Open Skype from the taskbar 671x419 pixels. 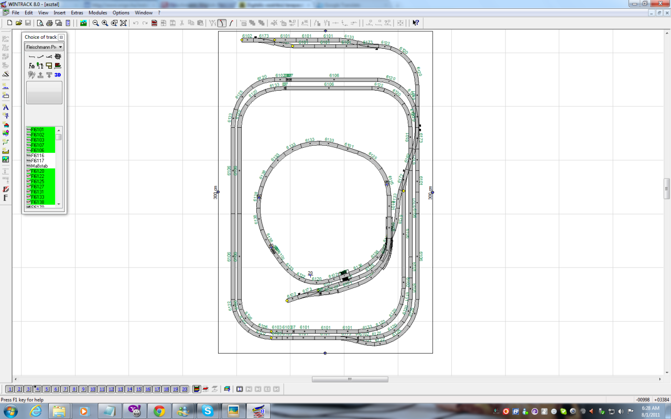(x=208, y=411)
